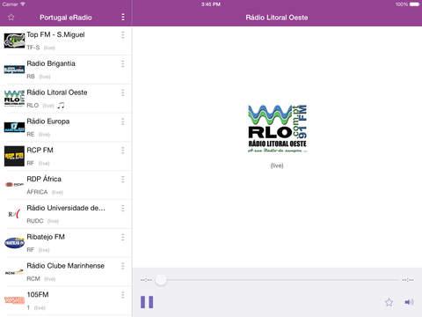Click the music note icon beside RLO
The height and width of the screenshot is (317, 422).
(x=61, y=105)
